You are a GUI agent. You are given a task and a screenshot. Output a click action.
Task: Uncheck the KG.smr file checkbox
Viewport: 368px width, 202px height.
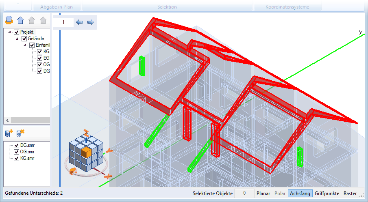point(16,159)
